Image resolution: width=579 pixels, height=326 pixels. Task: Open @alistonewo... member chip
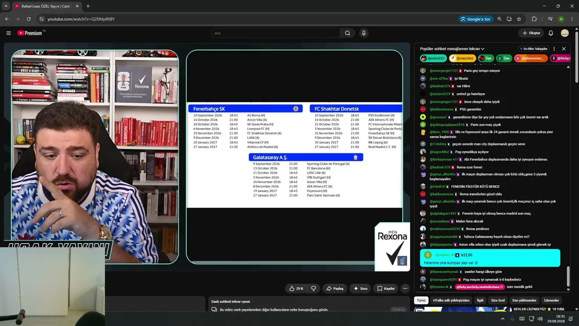pyautogui.click(x=531, y=58)
